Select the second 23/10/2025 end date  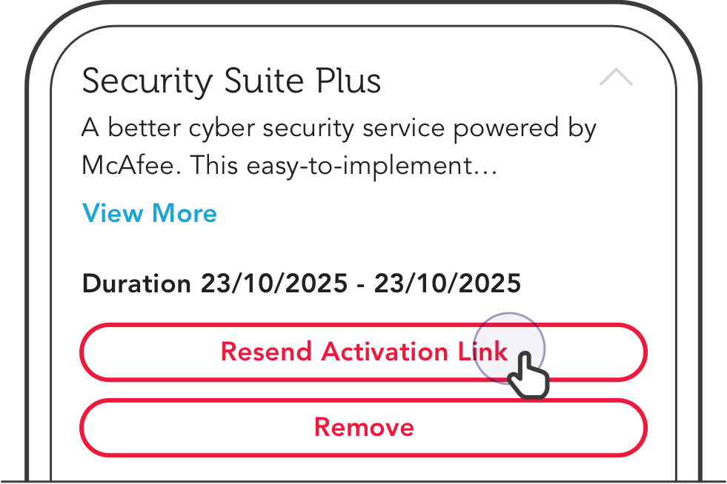pyautogui.click(x=448, y=283)
